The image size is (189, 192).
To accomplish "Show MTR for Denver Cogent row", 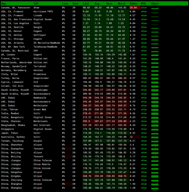I will pyautogui.click(x=144, y=31).
